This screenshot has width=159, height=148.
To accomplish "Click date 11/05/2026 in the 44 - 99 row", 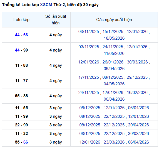I will pyautogui.click(x=114, y=53).
